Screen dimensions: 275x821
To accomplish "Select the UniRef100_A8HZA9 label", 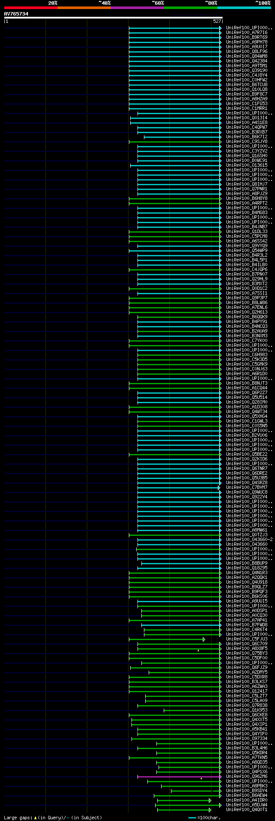I will 247,99.
